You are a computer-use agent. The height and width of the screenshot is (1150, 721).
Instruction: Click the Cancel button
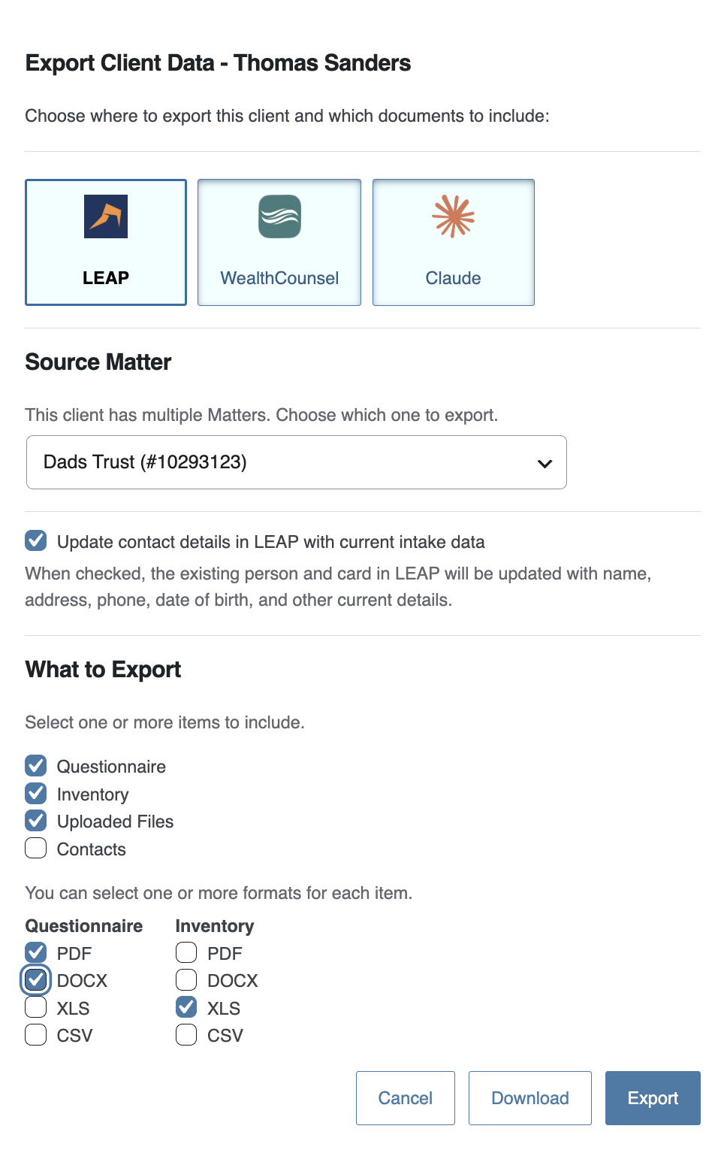tap(406, 1098)
